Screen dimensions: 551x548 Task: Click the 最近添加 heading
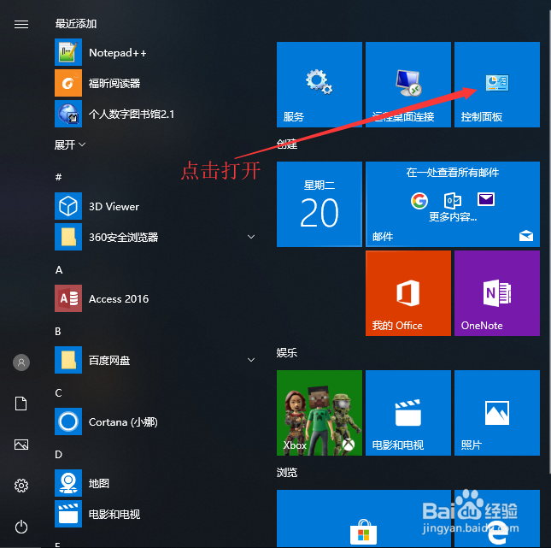[x=75, y=24]
